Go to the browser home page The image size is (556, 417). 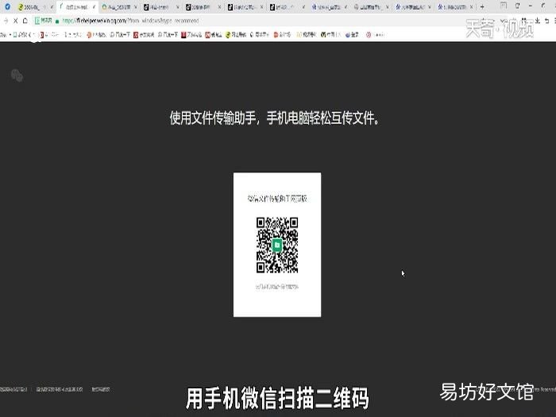pos(25,21)
